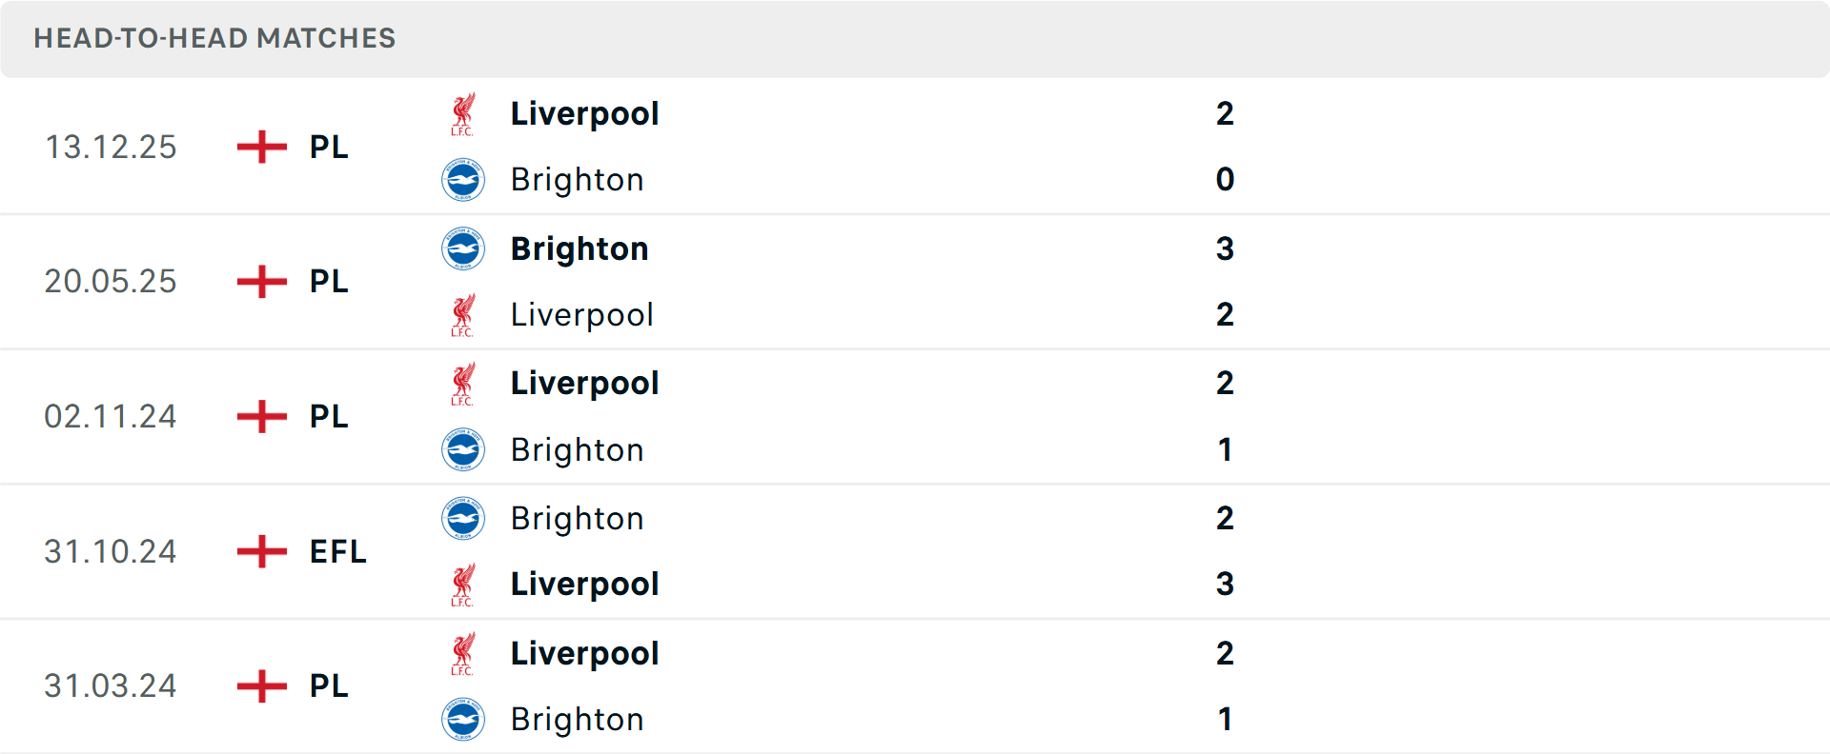
Task: Click the HEAD-TO-HEAD MATCHES header
Action: coord(213,39)
